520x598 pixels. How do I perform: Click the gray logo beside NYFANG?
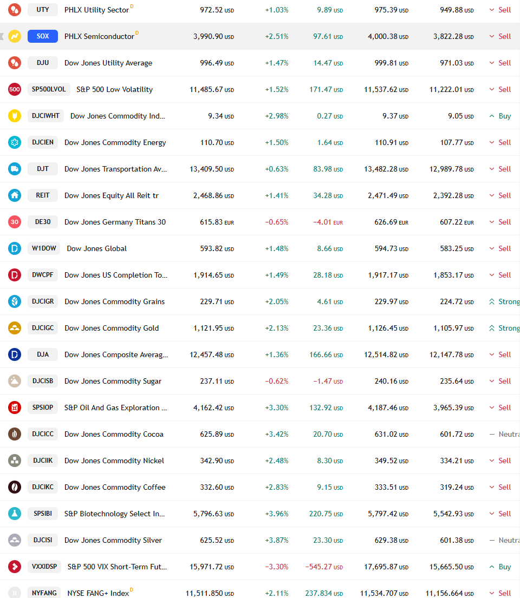click(x=15, y=593)
